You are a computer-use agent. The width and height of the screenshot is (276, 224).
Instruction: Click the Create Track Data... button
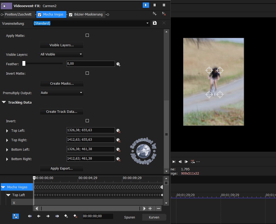coord(62,112)
